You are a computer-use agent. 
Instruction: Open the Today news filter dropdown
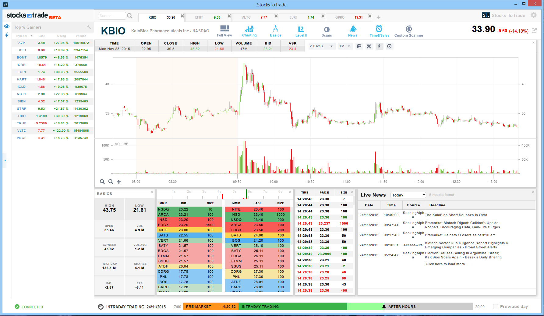coord(408,195)
